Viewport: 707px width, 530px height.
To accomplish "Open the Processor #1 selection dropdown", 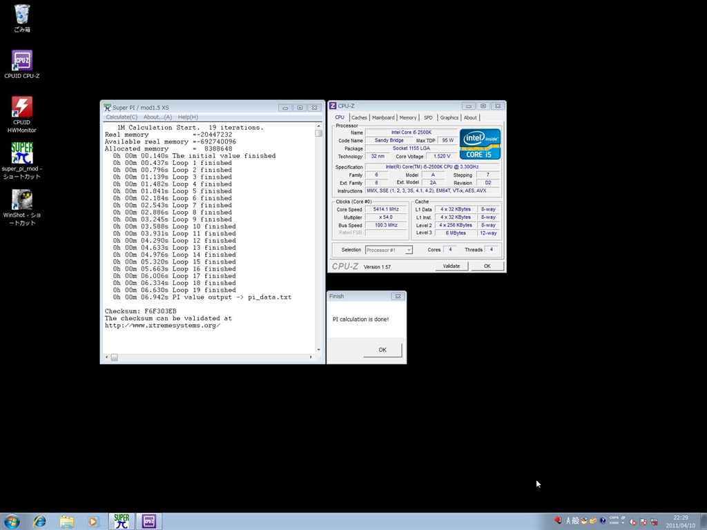I will (x=388, y=250).
